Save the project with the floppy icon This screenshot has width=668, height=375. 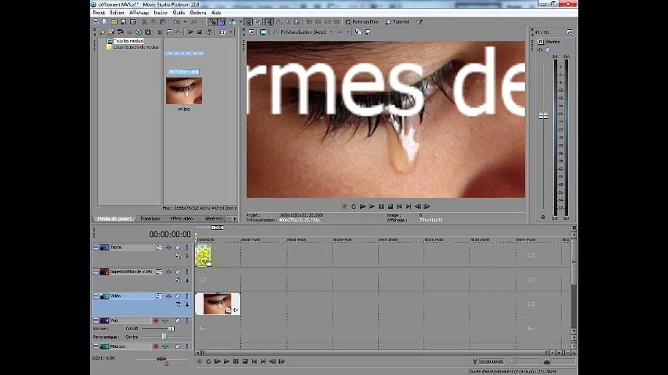(124, 22)
